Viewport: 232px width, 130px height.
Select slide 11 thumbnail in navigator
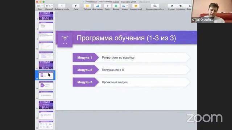(46, 55)
